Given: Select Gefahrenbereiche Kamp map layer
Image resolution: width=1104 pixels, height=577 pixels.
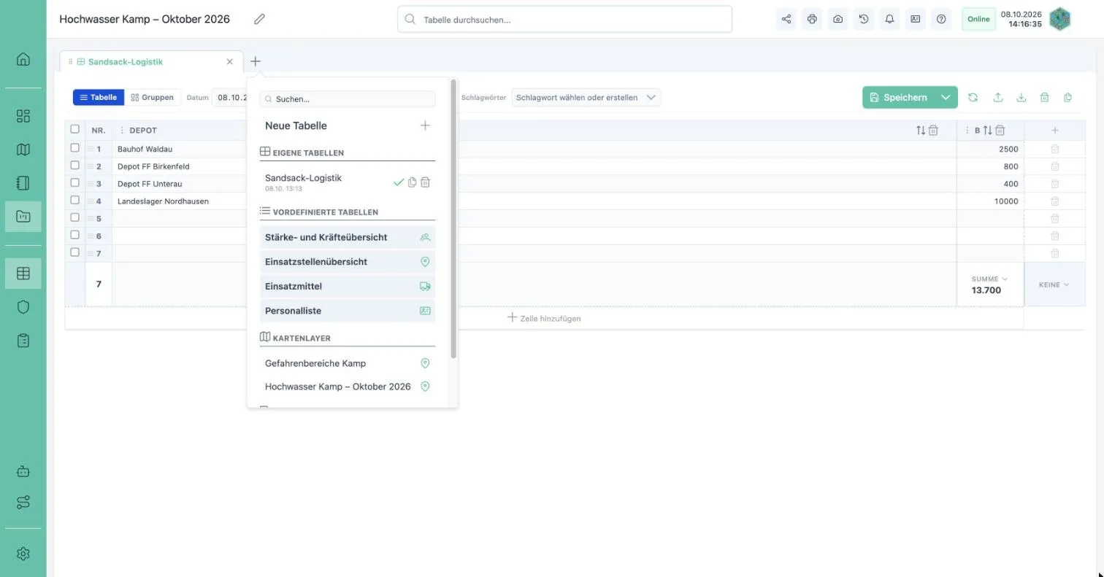Looking at the screenshot, I should coord(348,363).
